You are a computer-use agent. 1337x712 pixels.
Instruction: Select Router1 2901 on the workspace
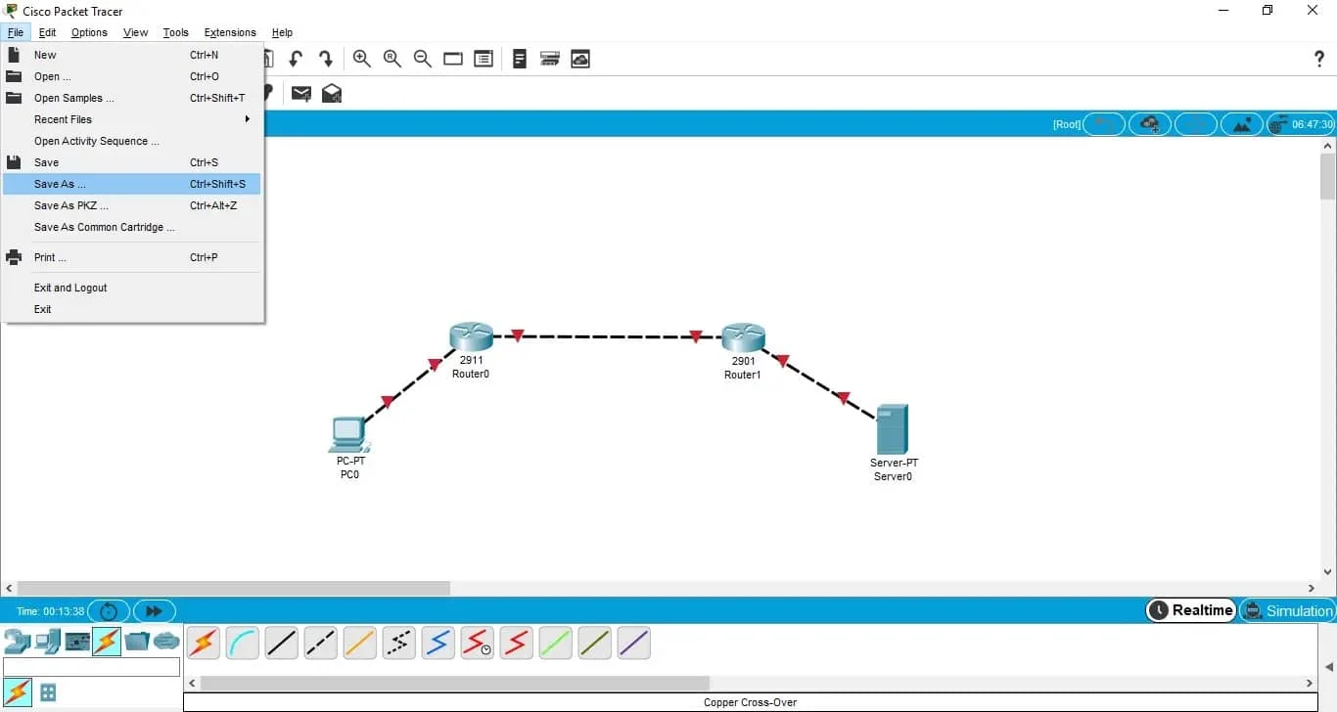pos(743,337)
